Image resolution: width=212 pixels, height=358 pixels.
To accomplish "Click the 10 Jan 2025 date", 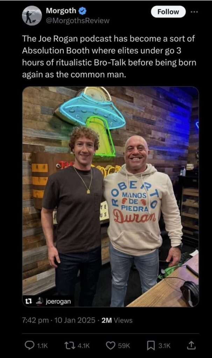I will pyautogui.click(x=75, y=320).
